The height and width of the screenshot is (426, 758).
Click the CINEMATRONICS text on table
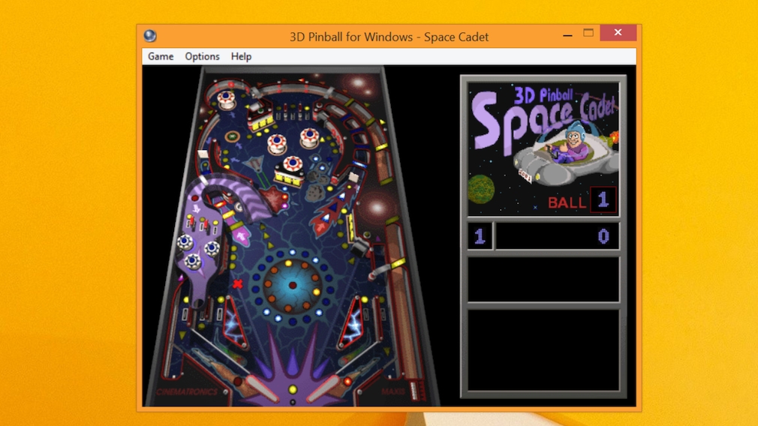click(188, 391)
